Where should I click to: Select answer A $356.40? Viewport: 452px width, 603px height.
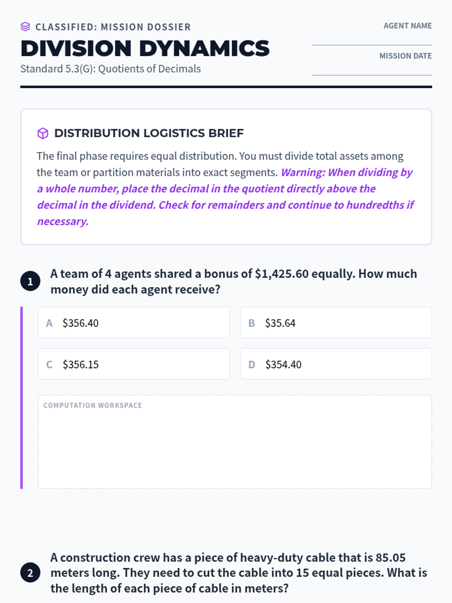click(134, 323)
